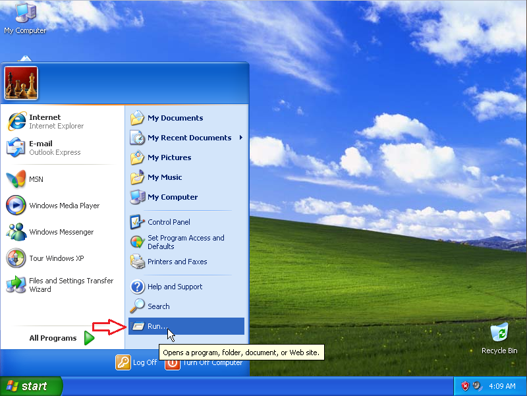527x396 pixels.
Task: Open the MSN shortcut
Action: click(40, 179)
